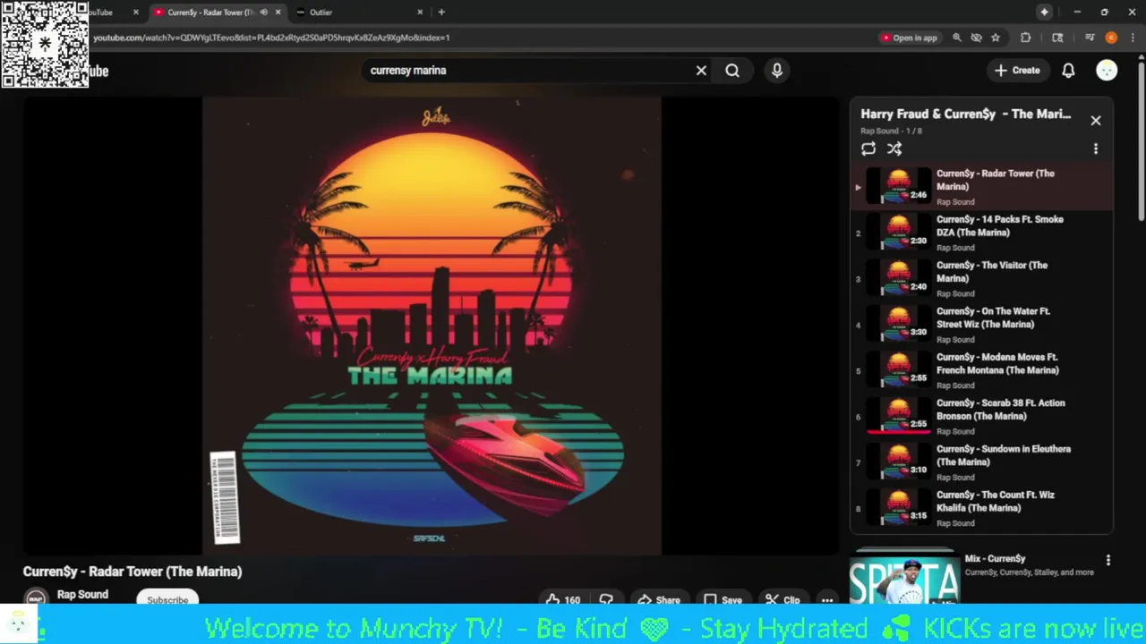Play The Visitor (The Marina)
Image resolution: width=1146 pixels, height=644 pixels.
(981, 278)
